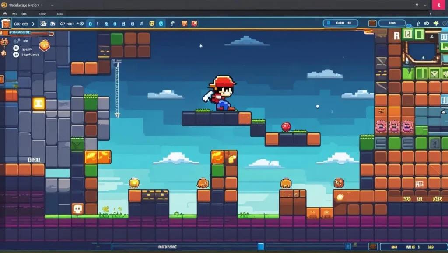The height and width of the screenshot is (253, 448).
Task: Open the small settings icon in the title bar
Action: pos(417,4)
